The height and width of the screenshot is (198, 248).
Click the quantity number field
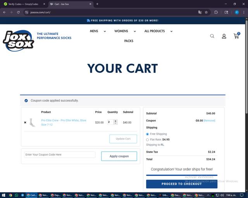pos(110,122)
